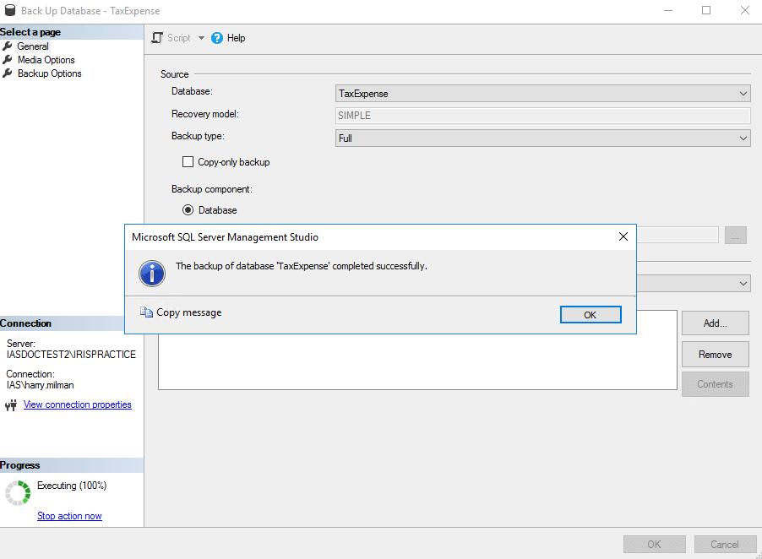
Task: Click the progress spinner icon
Action: pyautogui.click(x=18, y=493)
